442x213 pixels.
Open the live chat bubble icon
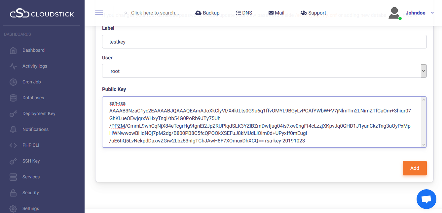(426, 199)
